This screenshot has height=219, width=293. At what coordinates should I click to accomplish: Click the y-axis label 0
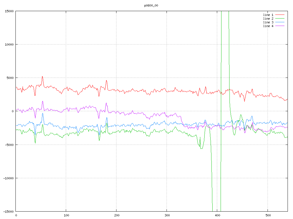(x=13, y=111)
